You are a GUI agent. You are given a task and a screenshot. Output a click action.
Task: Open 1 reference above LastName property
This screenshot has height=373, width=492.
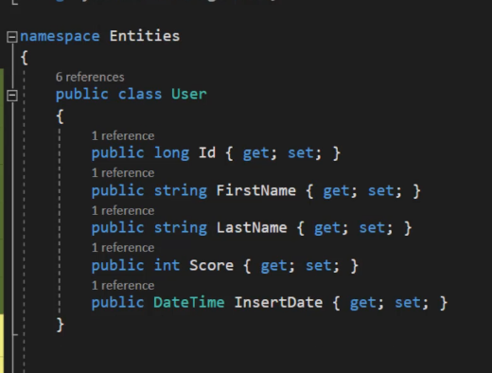[x=123, y=211]
